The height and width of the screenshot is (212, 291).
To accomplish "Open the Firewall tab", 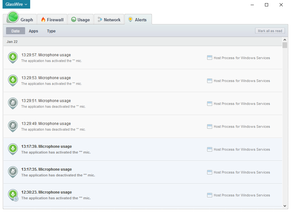I will click(x=52, y=20).
